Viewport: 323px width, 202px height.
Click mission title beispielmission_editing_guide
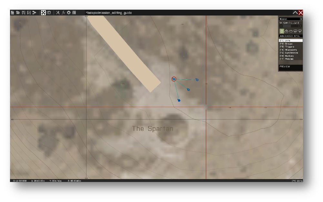click(109, 13)
